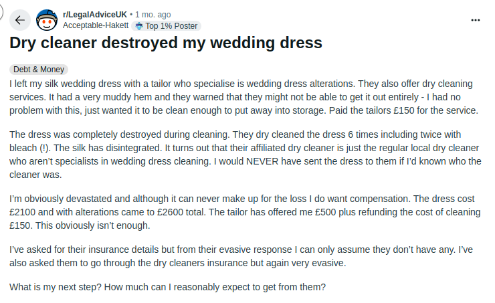Image resolution: width=495 pixels, height=303 pixels.
Task: Click the post title about the wedding dress
Action: click(166, 43)
